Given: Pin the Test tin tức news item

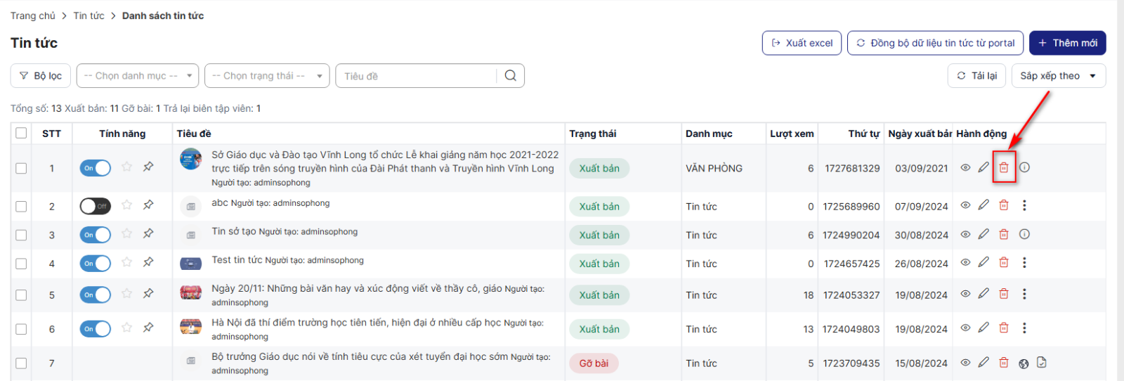Looking at the screenshot, I should coord(148,262).
